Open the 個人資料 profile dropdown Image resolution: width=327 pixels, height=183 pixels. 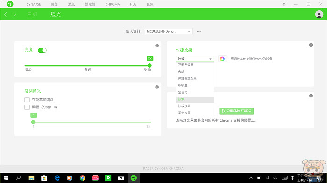coord(169,31)
